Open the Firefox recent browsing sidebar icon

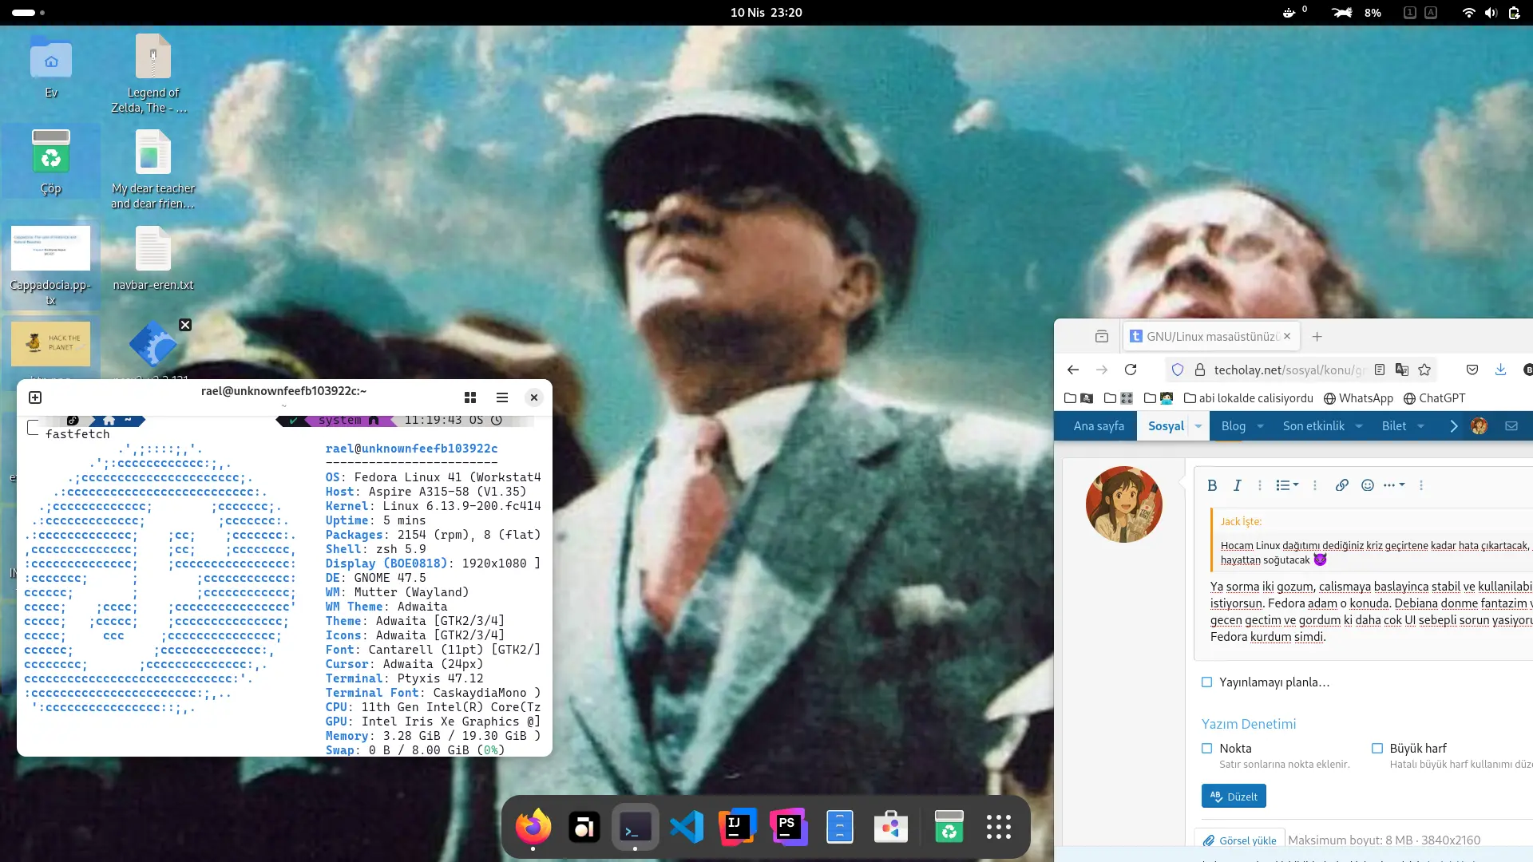click(x=1102, y=337)
